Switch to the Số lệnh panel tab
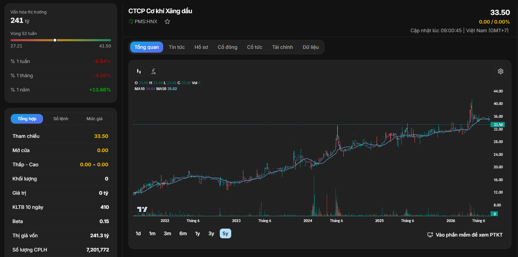The height and width of the screenshot is (257, 518). [61, 119]
